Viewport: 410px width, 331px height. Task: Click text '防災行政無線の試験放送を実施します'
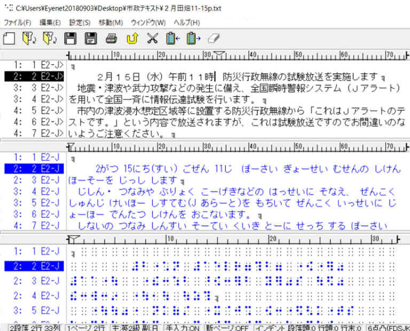tap(300, 77)
